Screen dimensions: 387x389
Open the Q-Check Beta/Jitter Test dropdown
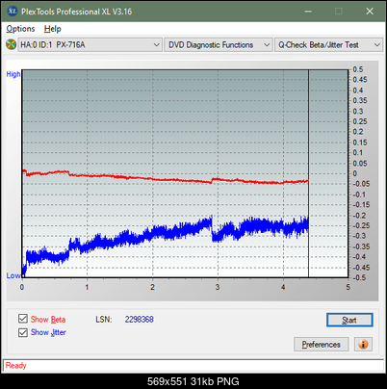coord(328,45)
